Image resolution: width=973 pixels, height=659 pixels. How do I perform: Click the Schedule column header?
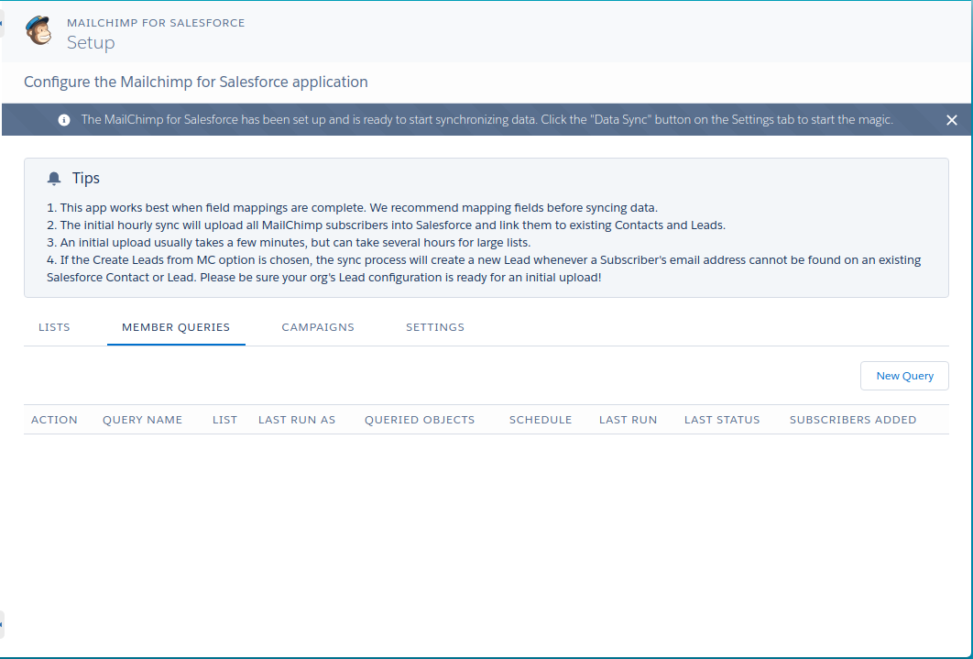tap(541, 420)
